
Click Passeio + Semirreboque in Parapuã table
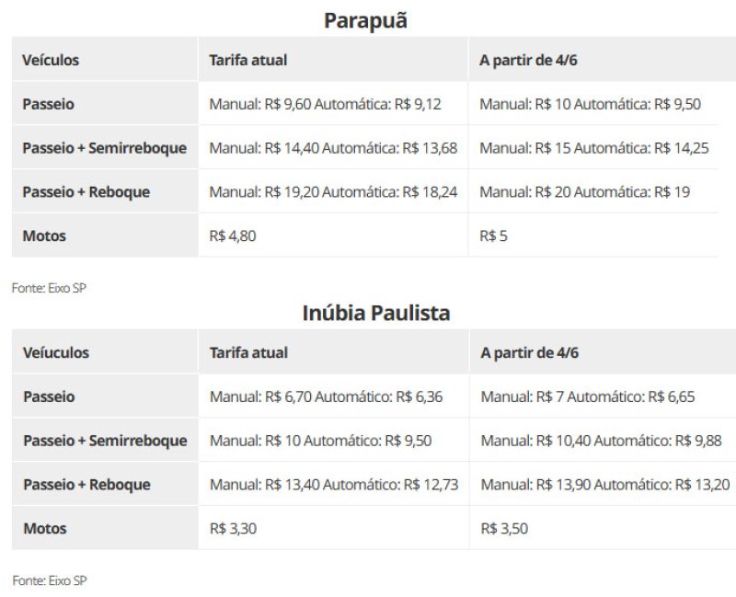[105, 148]
